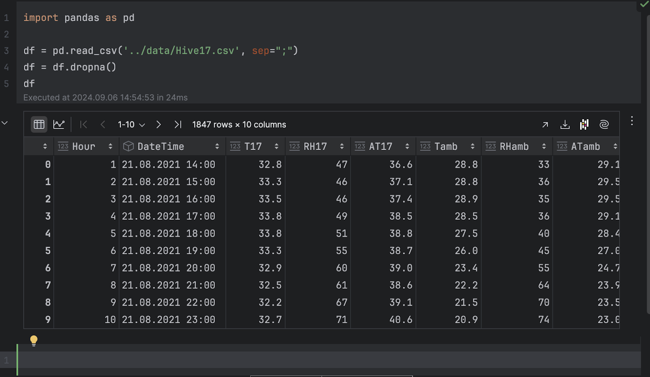Click the download/export data icon
650x377 pixels.
click(565, 124)
